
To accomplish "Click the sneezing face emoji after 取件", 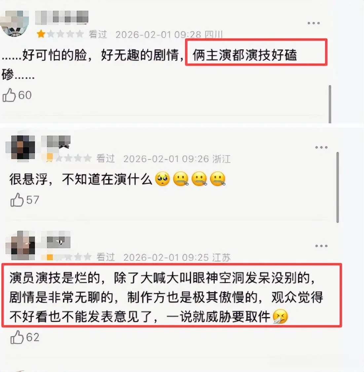I will (280, 317).
